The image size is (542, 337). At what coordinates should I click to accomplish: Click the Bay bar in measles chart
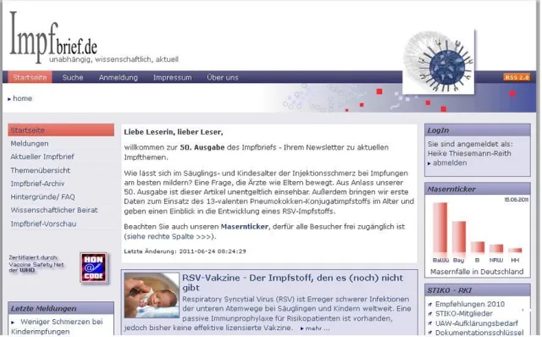[x=459, y=237]
